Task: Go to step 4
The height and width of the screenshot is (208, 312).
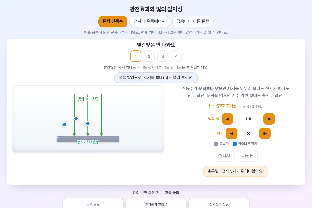Action: [176, 56]
